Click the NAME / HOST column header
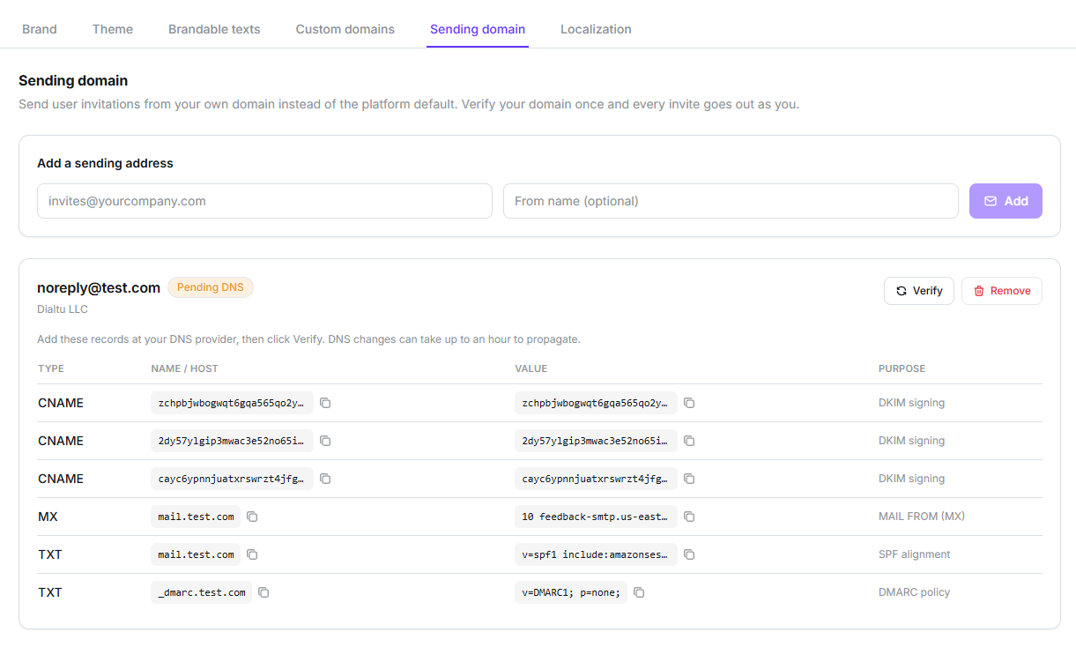This screenshot has width=1076, height=647. 185,368
